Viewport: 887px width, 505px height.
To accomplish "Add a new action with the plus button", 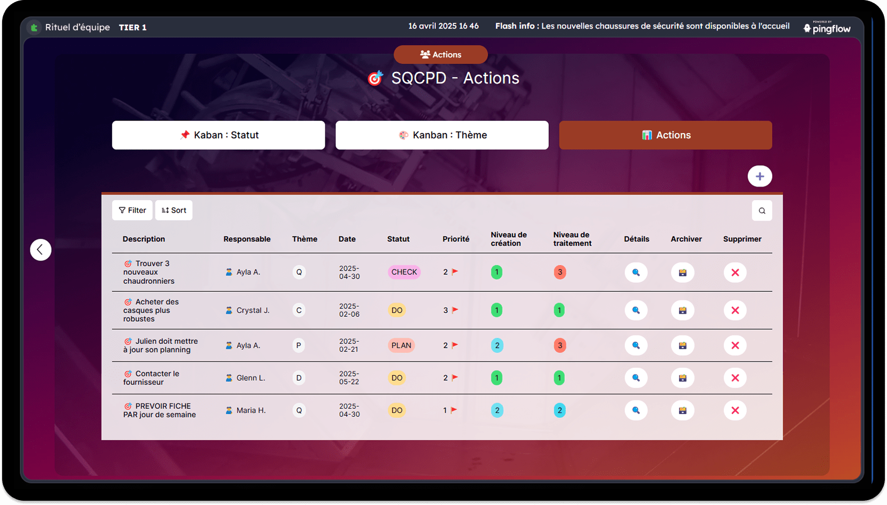I will pyautogui.click(x=759, y=176).
